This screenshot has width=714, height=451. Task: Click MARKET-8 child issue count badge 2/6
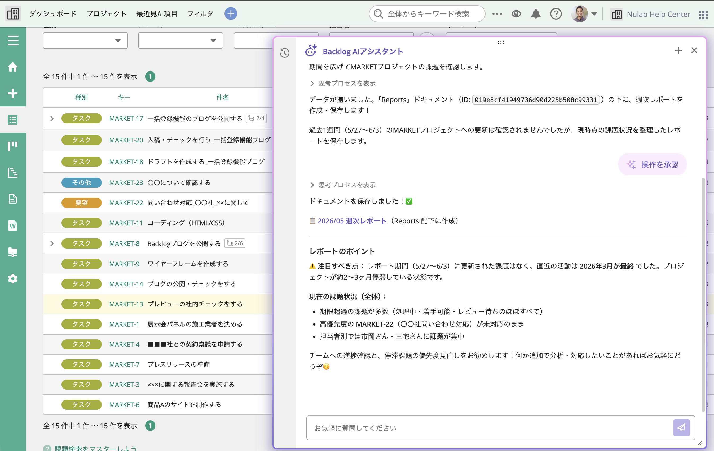pos(235,243)
